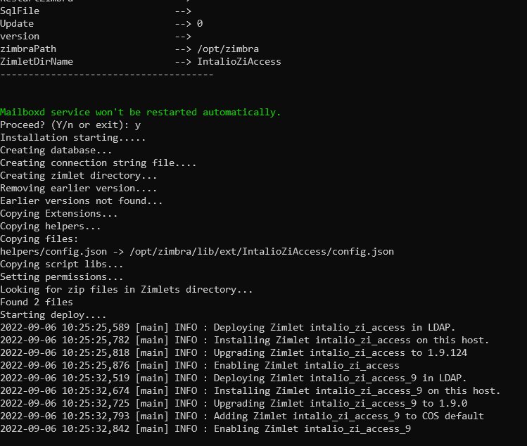The image size is (527, 446).
Task: Click the 'Deploying Zimlet intalio_zi_access in LDAP' log line
Action: point(227,328)
